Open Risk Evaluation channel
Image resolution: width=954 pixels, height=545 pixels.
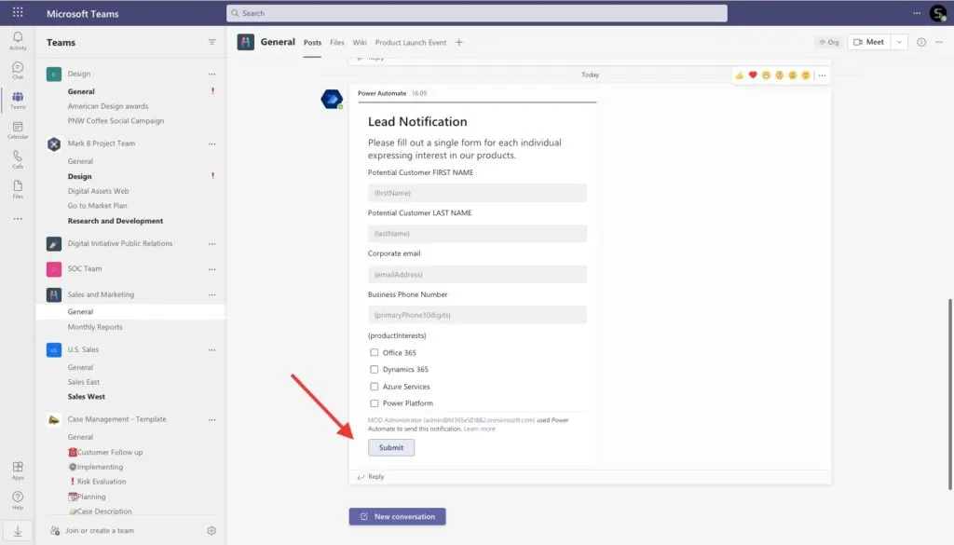[x=97, y=481]
